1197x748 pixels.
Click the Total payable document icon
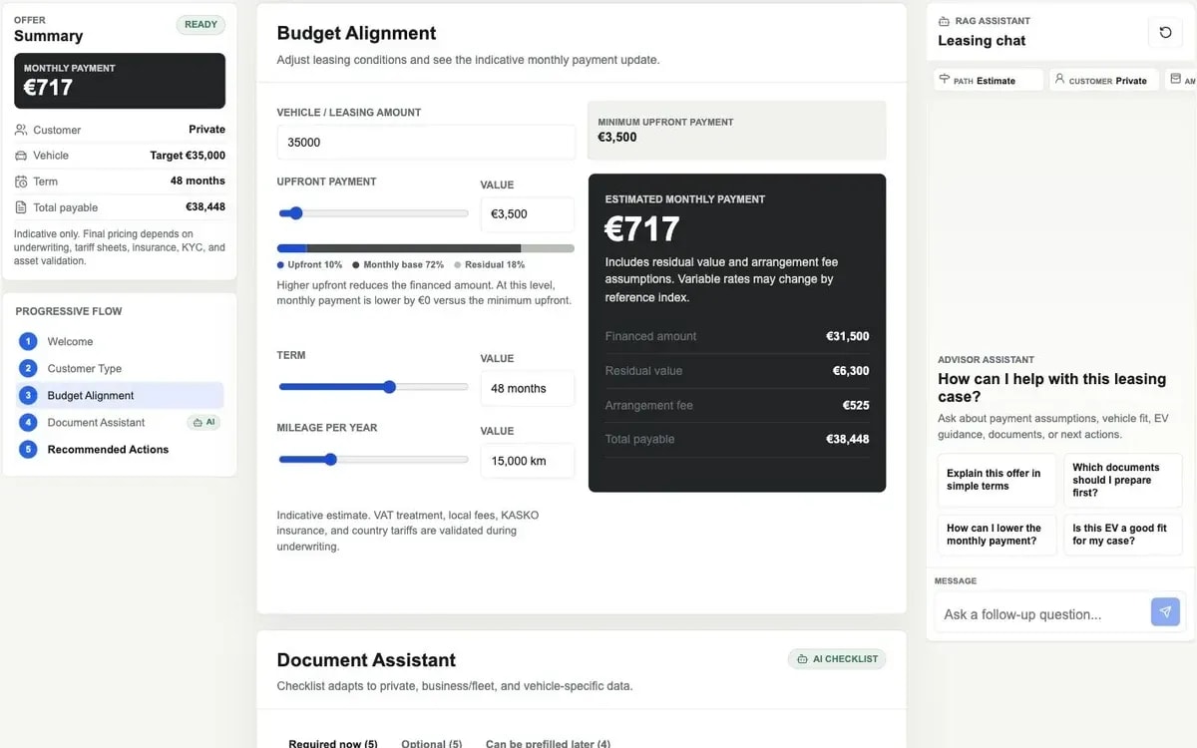tap(22, 207)
